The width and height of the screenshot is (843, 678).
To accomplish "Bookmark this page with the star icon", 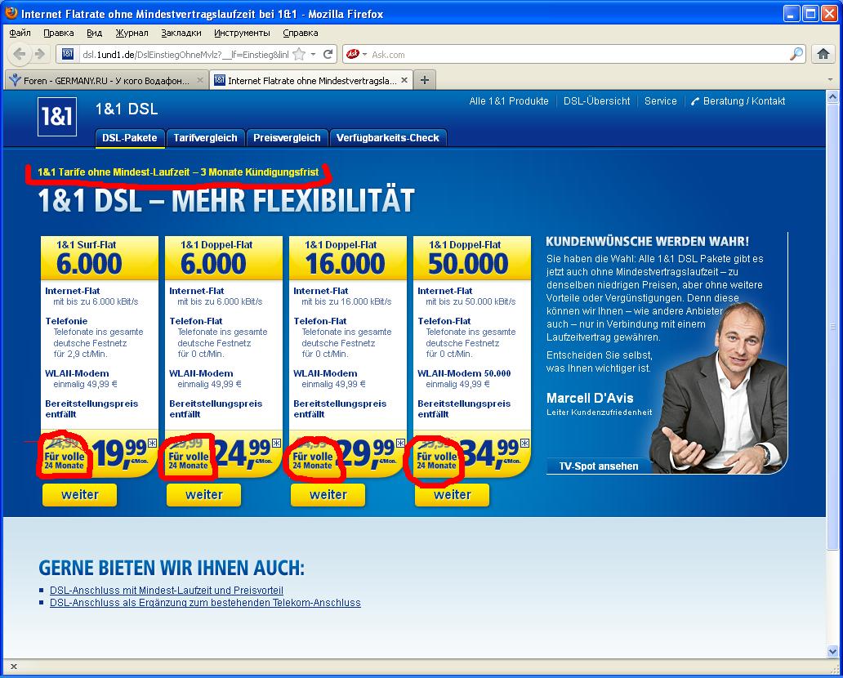I will point(300,54).
